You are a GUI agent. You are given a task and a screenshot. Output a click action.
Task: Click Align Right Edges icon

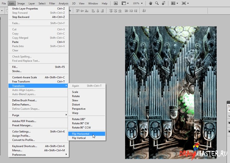102,11
